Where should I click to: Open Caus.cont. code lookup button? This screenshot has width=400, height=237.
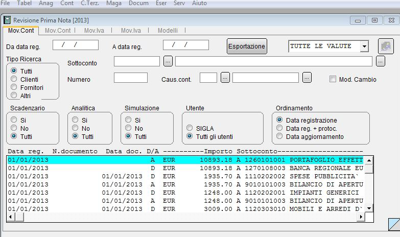click(225, 78)
